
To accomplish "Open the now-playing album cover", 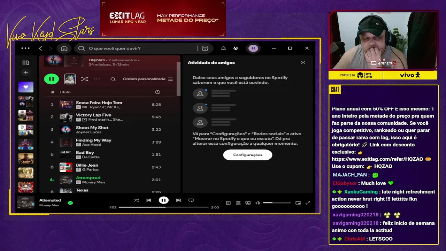I will (26, 203).
